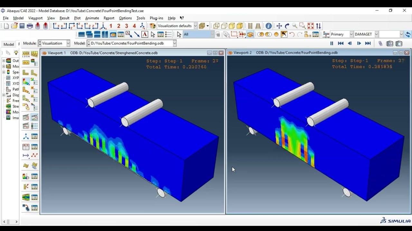Select the XYPlots tree item
Viewport: 412px width, 231px height.
point(13,78)
